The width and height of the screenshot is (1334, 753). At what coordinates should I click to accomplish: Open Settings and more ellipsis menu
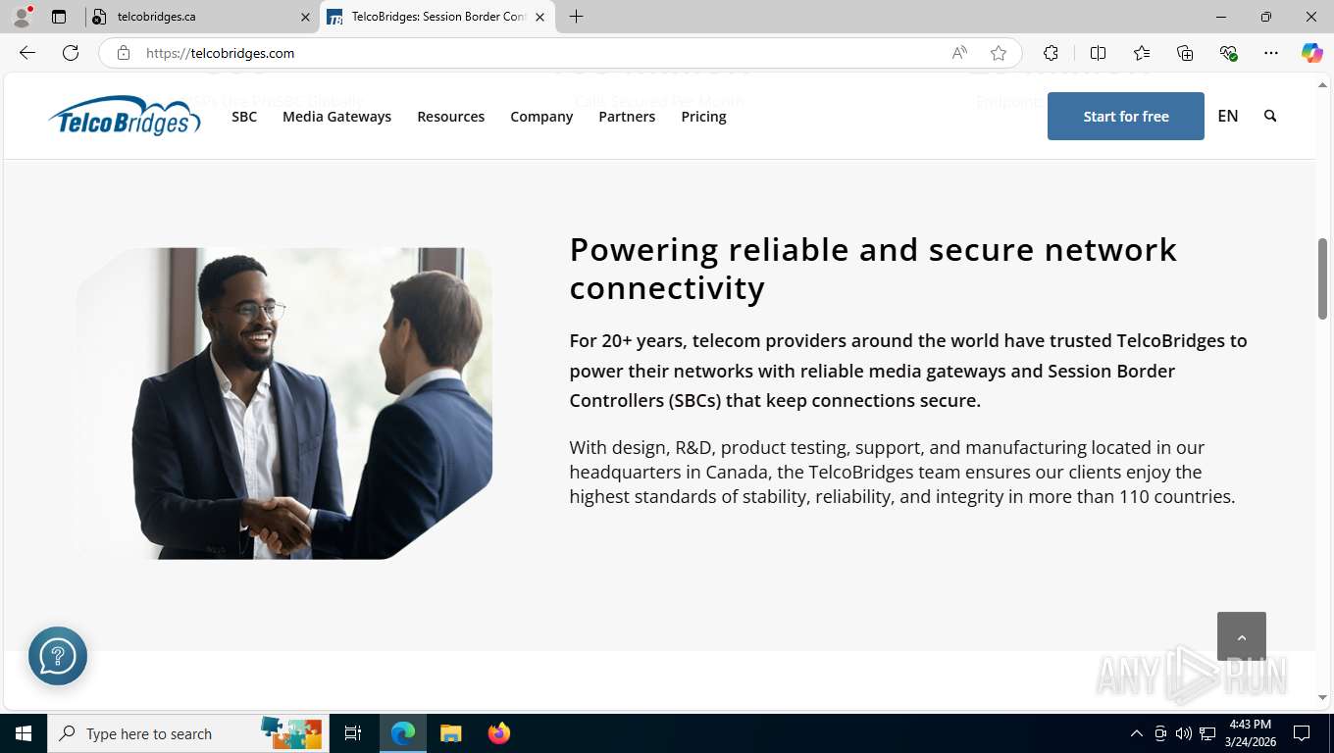tap(1271, 53)
